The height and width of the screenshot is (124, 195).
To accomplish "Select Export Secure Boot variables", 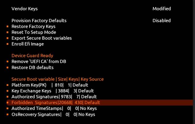I will pyautogui.click(x=42, y=38).
